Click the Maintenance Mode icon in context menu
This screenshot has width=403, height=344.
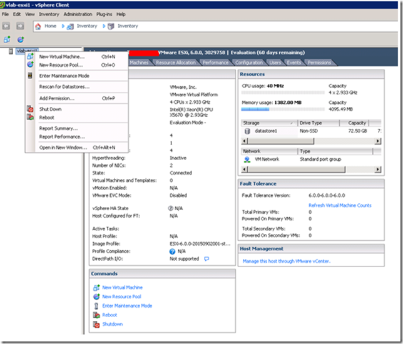coord(30,76)
